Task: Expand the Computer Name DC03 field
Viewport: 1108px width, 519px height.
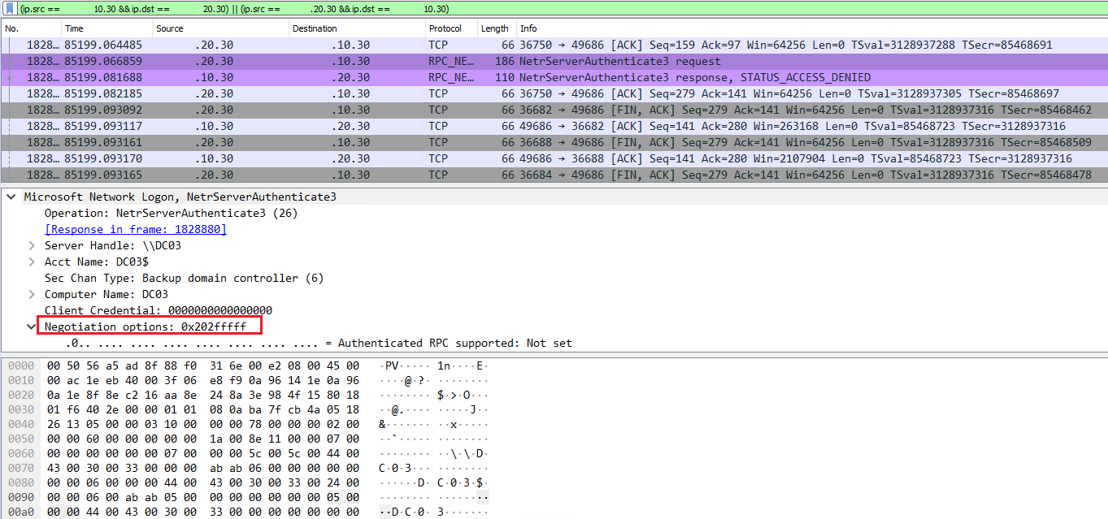Action: pyautogui.click(x=30, y=294)
